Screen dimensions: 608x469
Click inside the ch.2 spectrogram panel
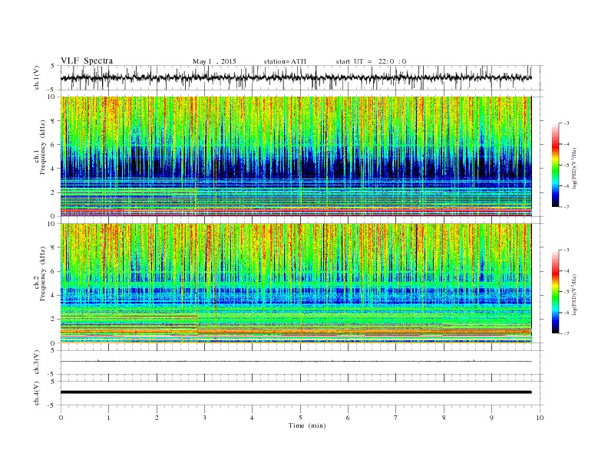296,284
